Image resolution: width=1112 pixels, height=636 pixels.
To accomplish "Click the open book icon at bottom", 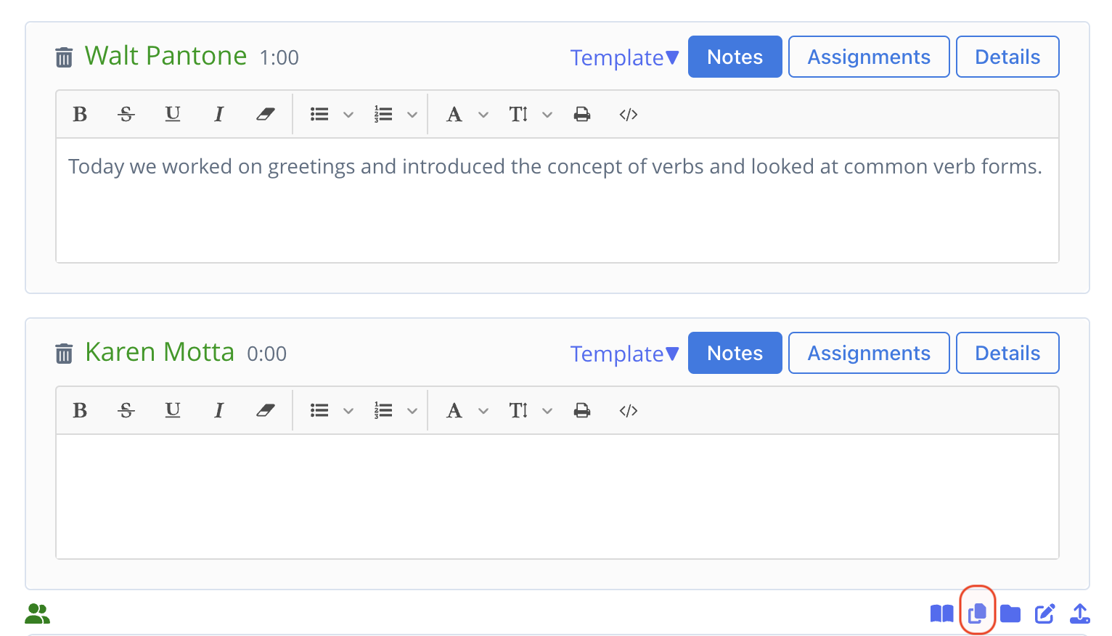I will 942,614.
